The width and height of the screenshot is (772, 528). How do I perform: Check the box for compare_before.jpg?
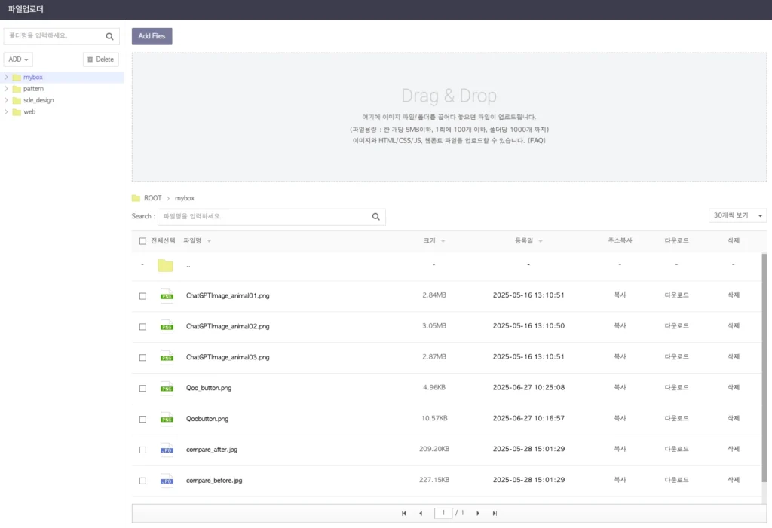pos(142,481)
